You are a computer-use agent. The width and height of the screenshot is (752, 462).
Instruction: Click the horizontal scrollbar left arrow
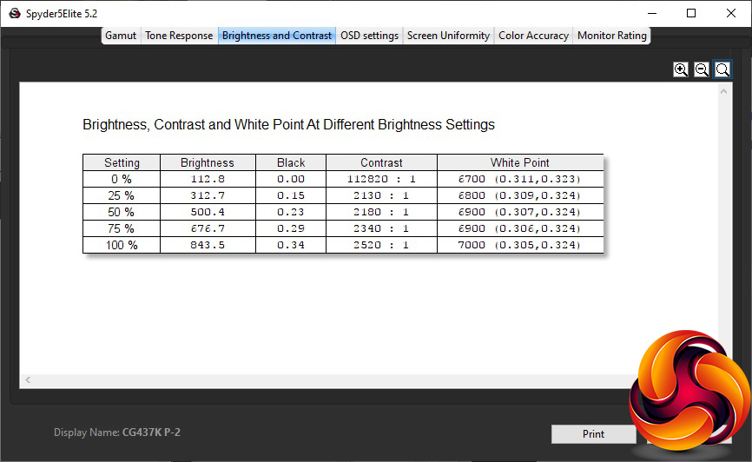click(28, 380)
